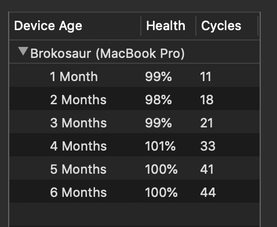The image size is (277, 227).
Task: Select the 6 Months row
Action: coord(134,191)
